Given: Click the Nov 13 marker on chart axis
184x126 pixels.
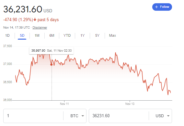Looking at the screenshot, I should click(x=130, y=104).
